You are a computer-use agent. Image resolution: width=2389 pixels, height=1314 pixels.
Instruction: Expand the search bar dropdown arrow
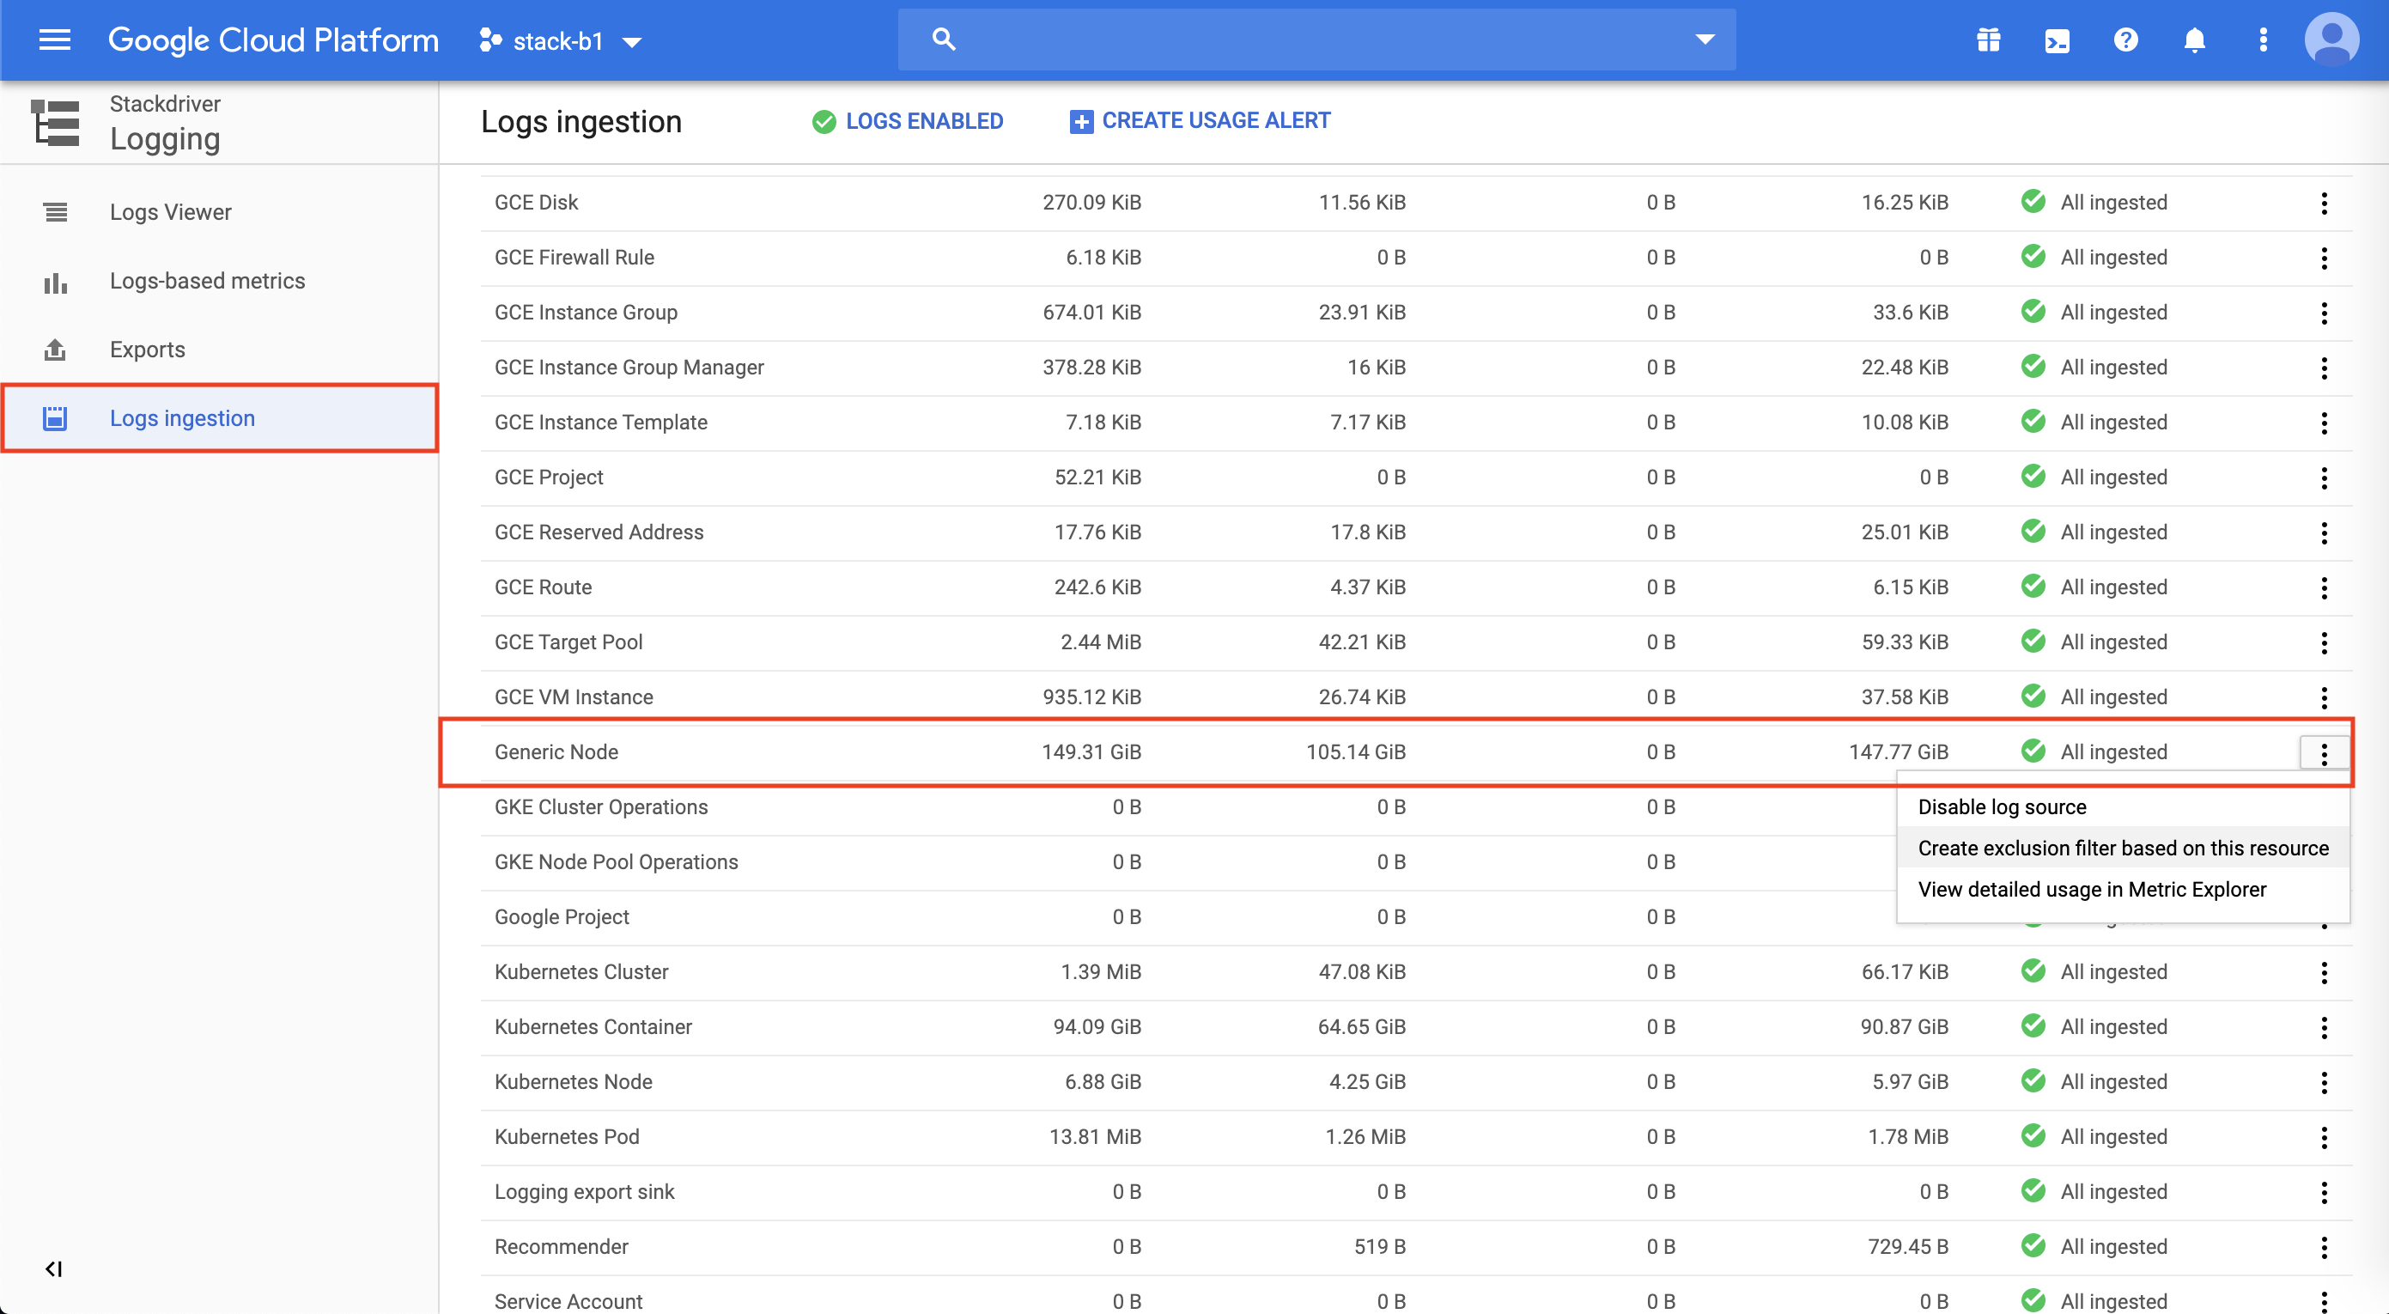(x=1704, y=39)
